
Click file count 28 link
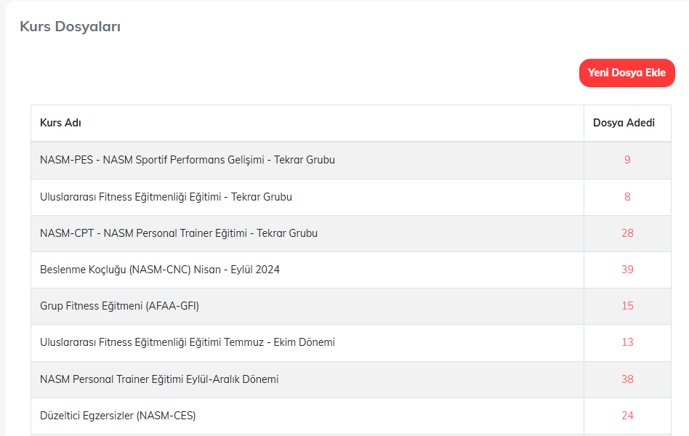coord(627,233)
